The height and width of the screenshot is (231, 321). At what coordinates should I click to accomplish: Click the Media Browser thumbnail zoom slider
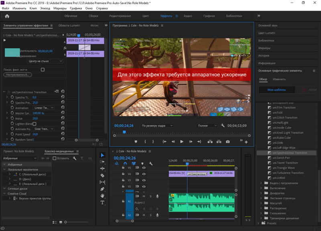pos(65,222)
